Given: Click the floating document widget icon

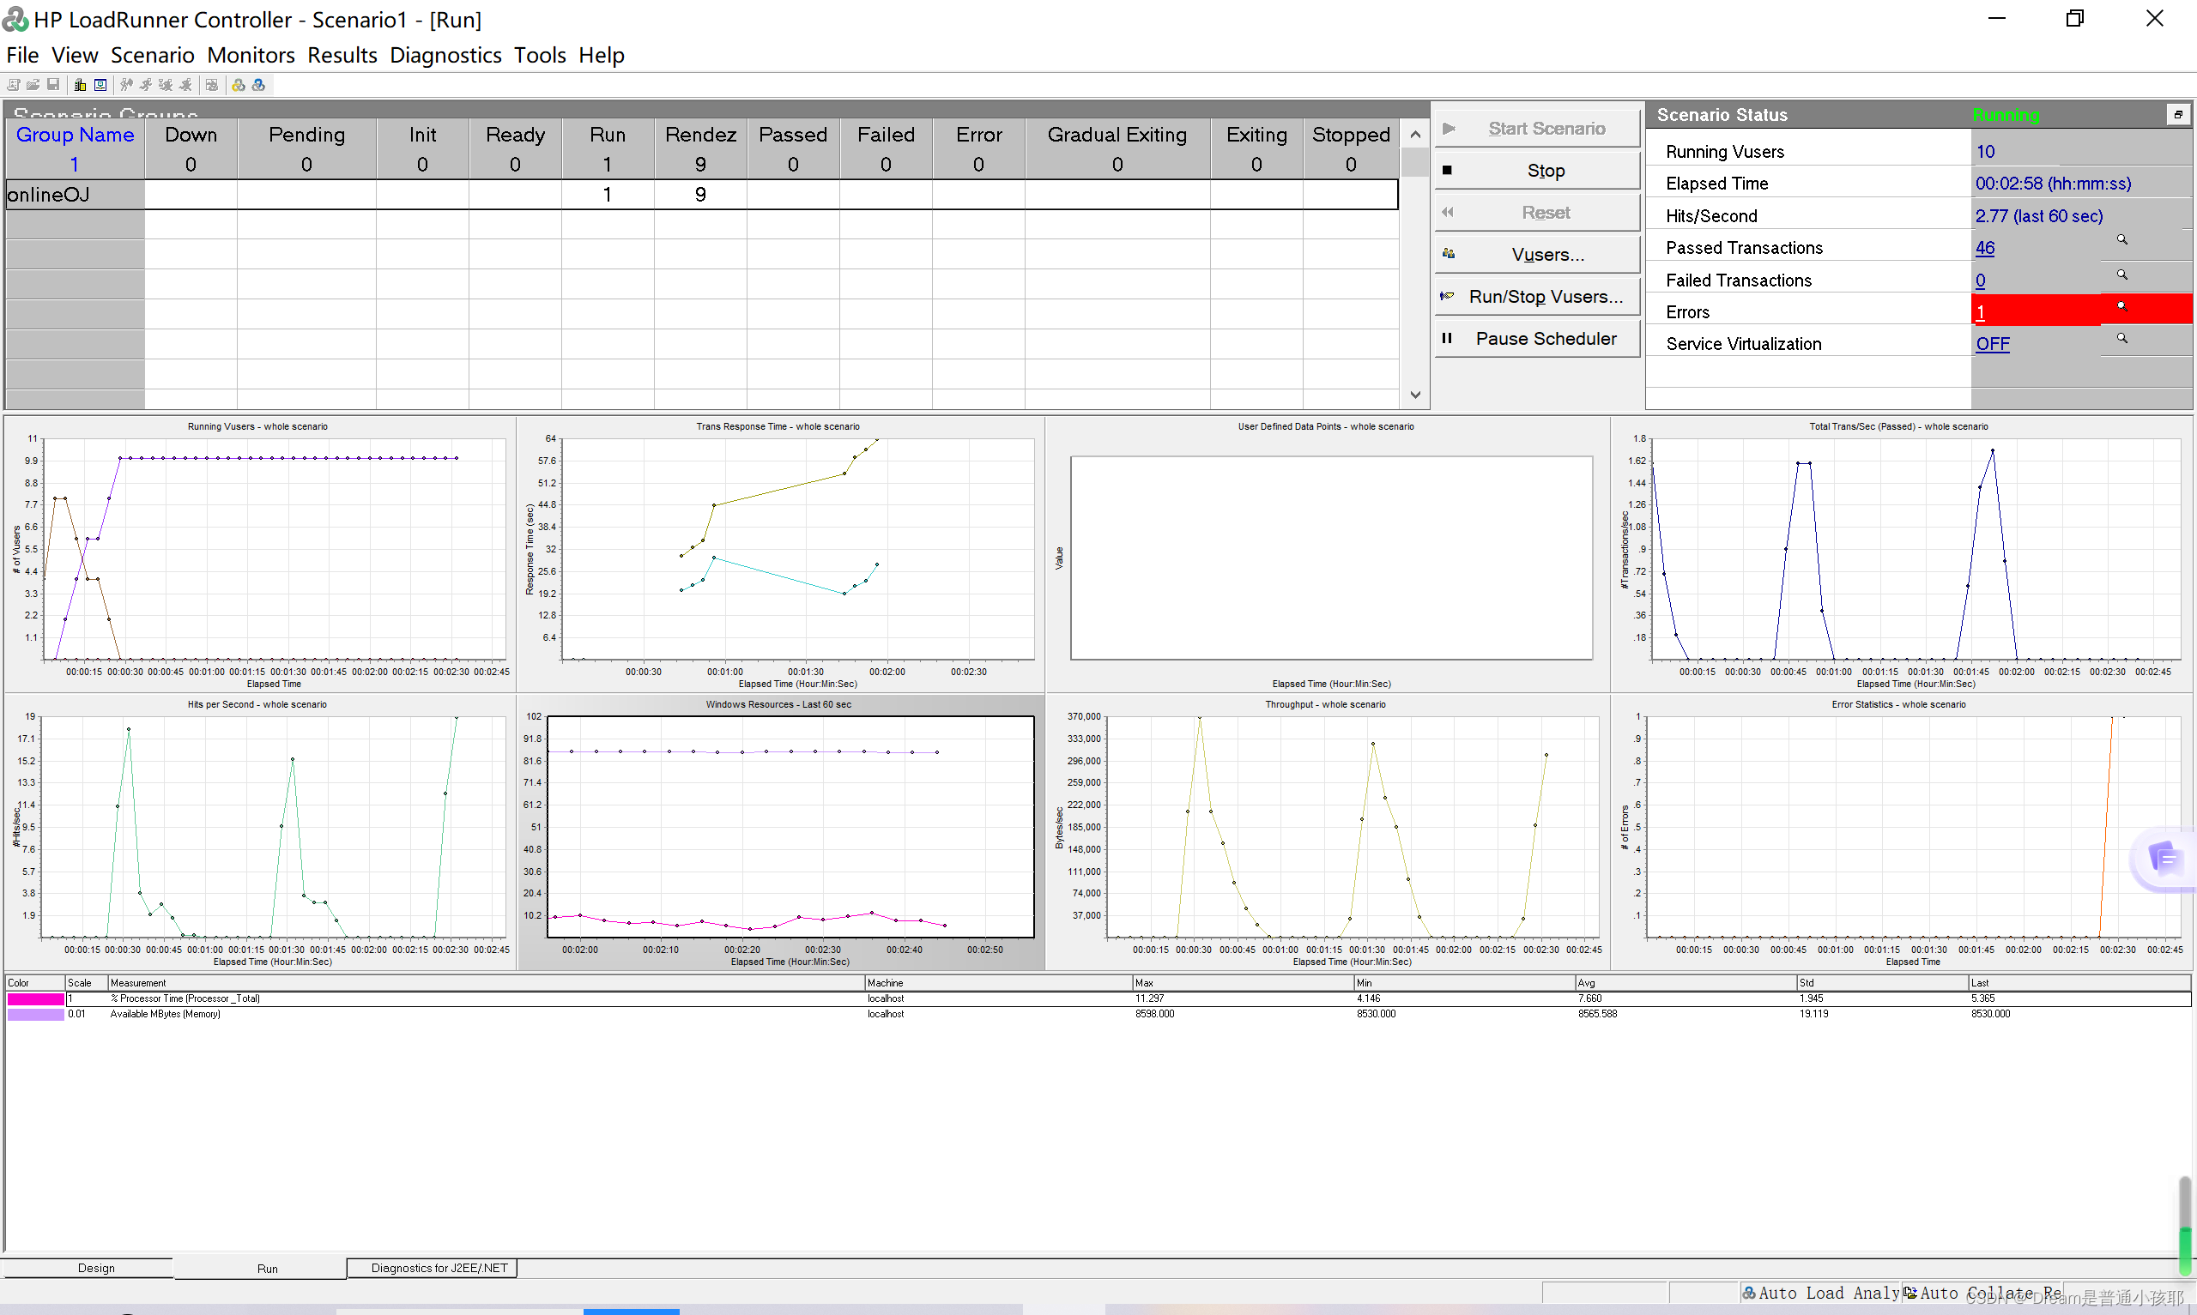Looking at the screenshot, I should pos(2165,858).
